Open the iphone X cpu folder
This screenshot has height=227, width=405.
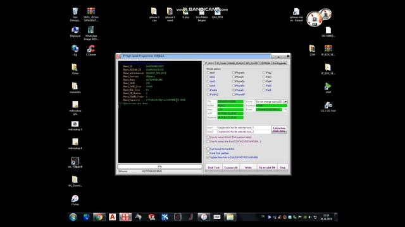point(154,14)
